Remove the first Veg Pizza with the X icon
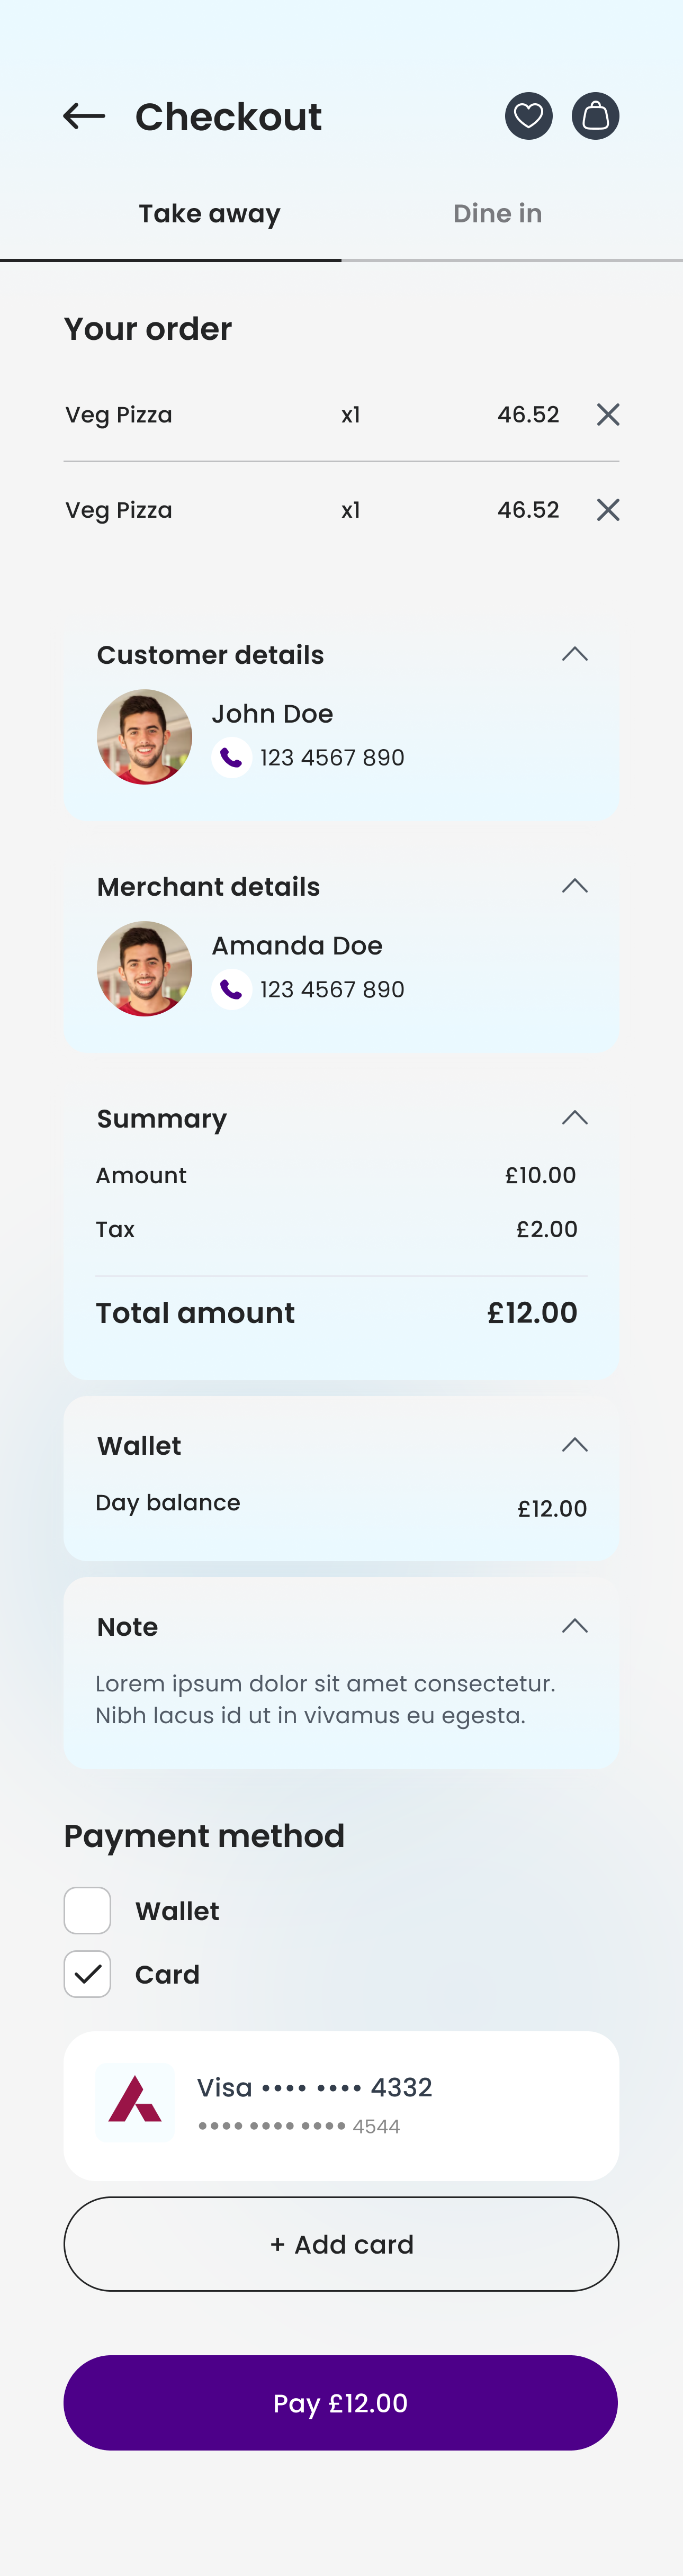Image resolution: width=683 pixels, height=2576 pixels. click(x=608, y=414)
